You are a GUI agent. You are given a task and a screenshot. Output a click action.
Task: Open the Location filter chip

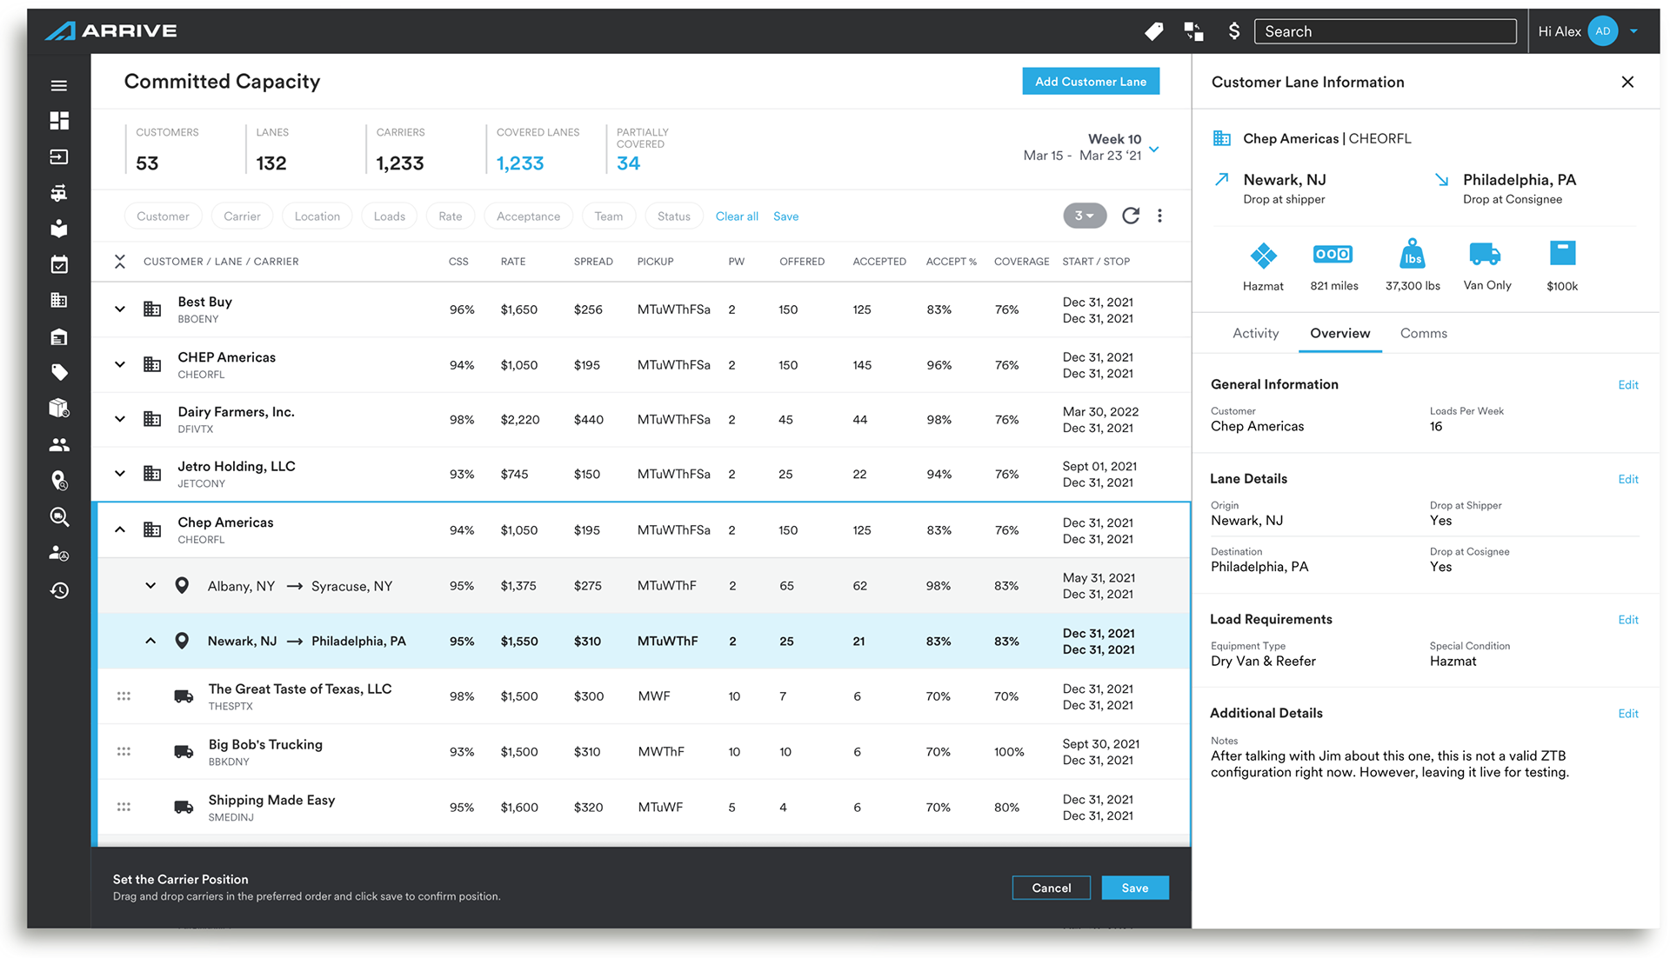[317, 216]
